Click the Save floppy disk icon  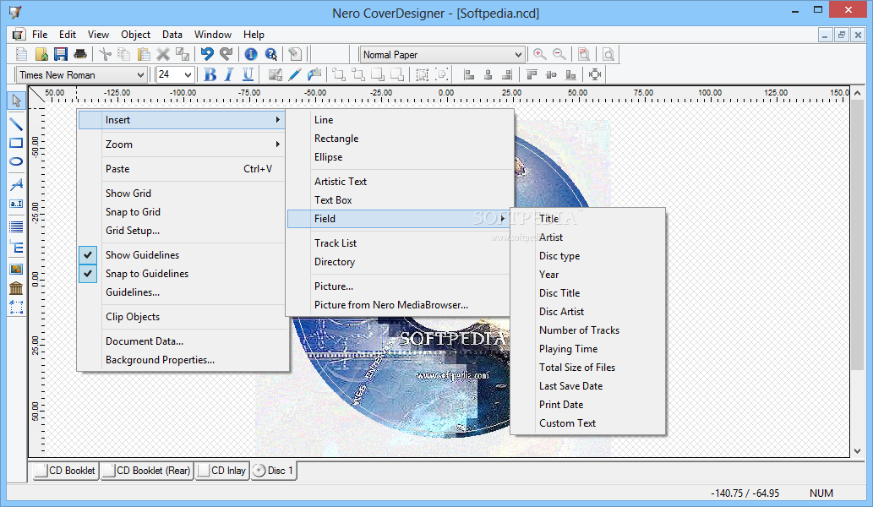(x=61, y=54)
